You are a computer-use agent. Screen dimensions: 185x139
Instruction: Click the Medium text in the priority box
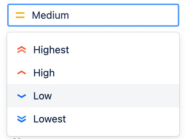click(50, 15)
